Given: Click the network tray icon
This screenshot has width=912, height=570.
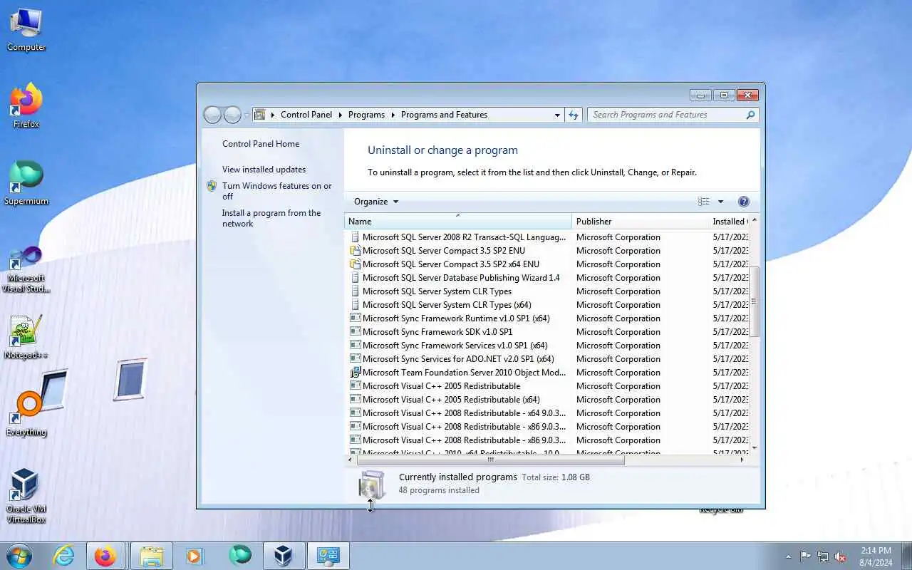Looking at the screenshot, I should pyautogui.click(x=823, y=556).
